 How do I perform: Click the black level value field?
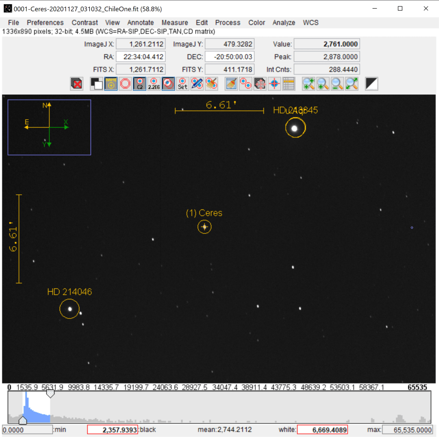(112, 430)
